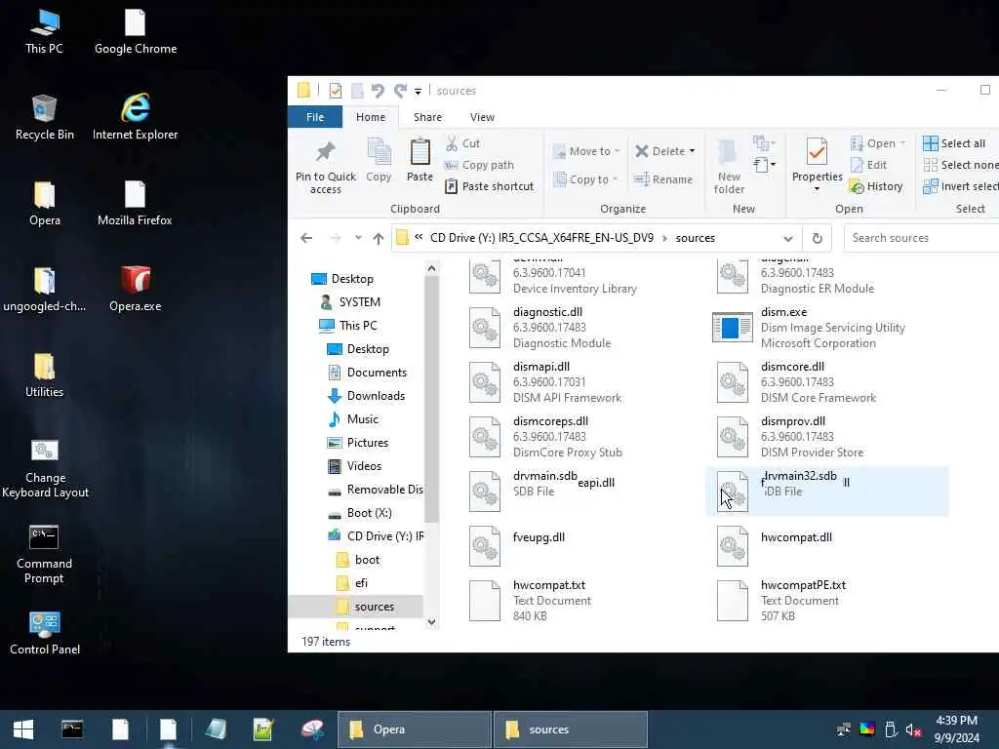Expand address bar history dropdown
The height and width of the screenshot is (749, 999).
788,238
